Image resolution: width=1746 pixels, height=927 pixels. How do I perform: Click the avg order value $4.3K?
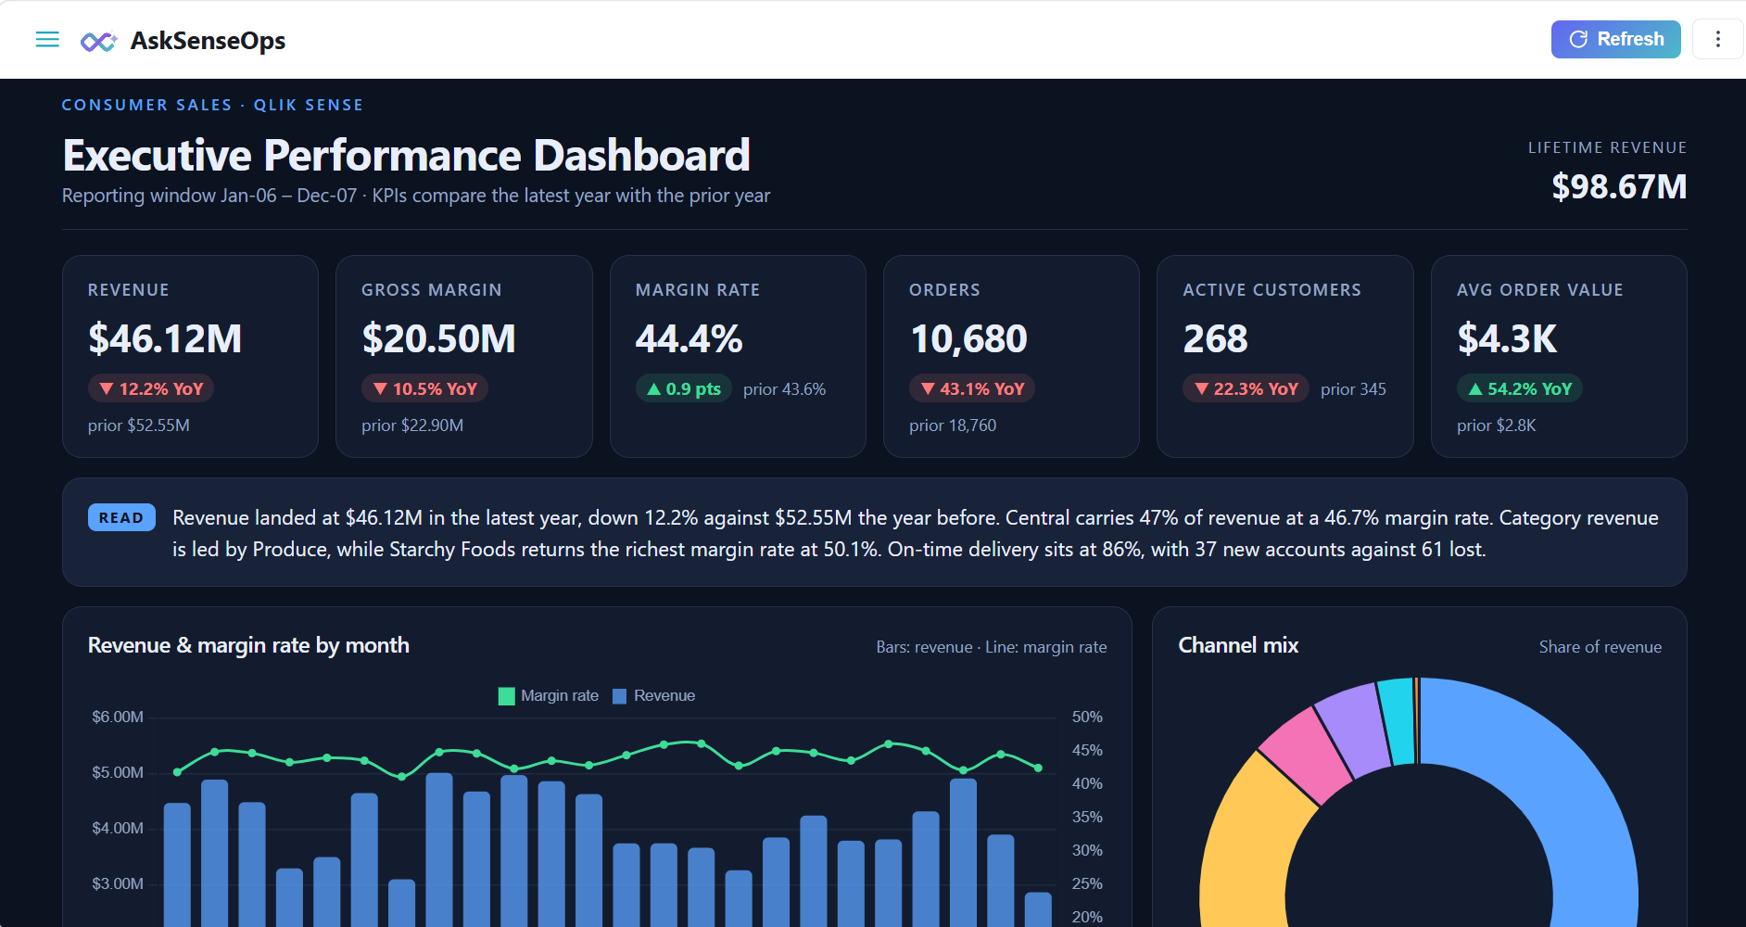[x=1507, y=338]
